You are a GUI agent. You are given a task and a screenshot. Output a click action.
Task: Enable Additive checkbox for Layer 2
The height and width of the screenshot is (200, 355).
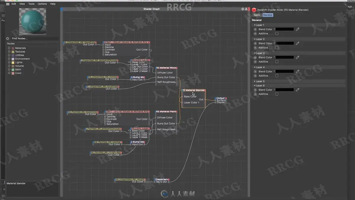pyautogui.click(x=277, y=48)
